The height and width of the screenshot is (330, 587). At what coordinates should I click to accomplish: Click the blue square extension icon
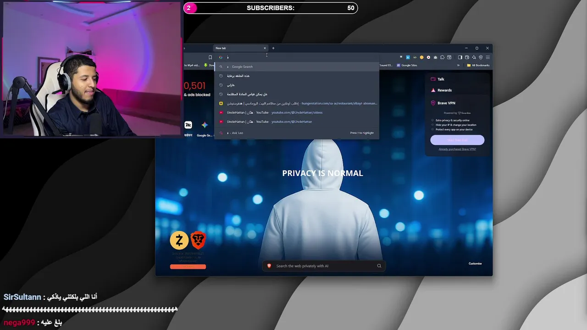click(408, 57)
